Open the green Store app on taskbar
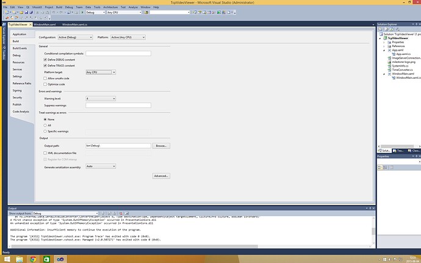Screen dimensions: 421x263 (46, 259)
